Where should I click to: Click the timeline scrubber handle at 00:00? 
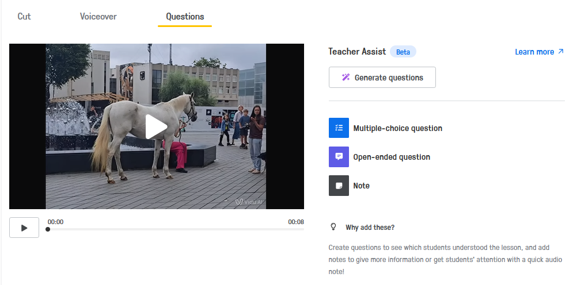point(48,229)
